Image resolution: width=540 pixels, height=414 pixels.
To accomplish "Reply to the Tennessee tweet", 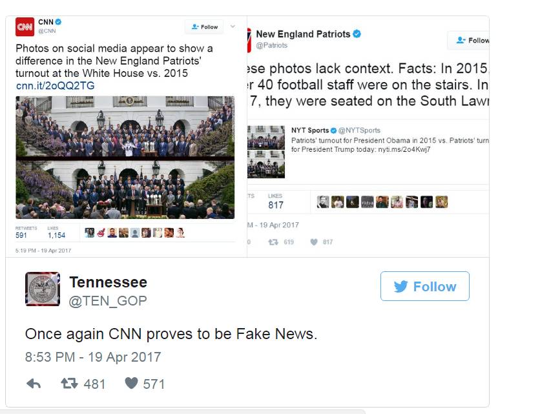I will [x=34, y=384].
